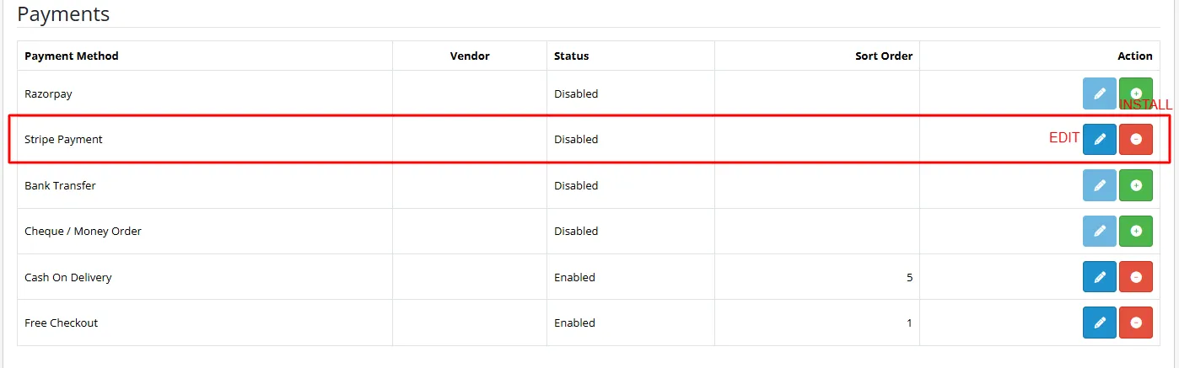Uninstall the Stripe Payment method

click(x=1135, y=140)
